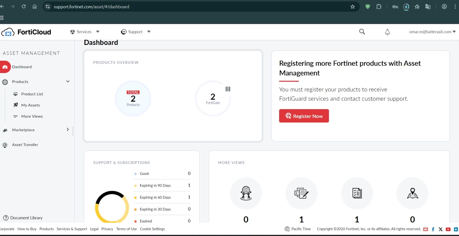459x236 pixels.
Task: Open Fortinet's Facebook page from the footer
Action: (x=433, y=229)
